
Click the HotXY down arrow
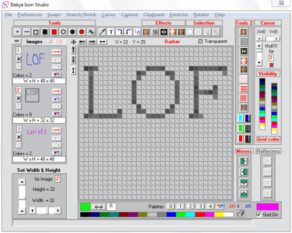pos(259,63)
